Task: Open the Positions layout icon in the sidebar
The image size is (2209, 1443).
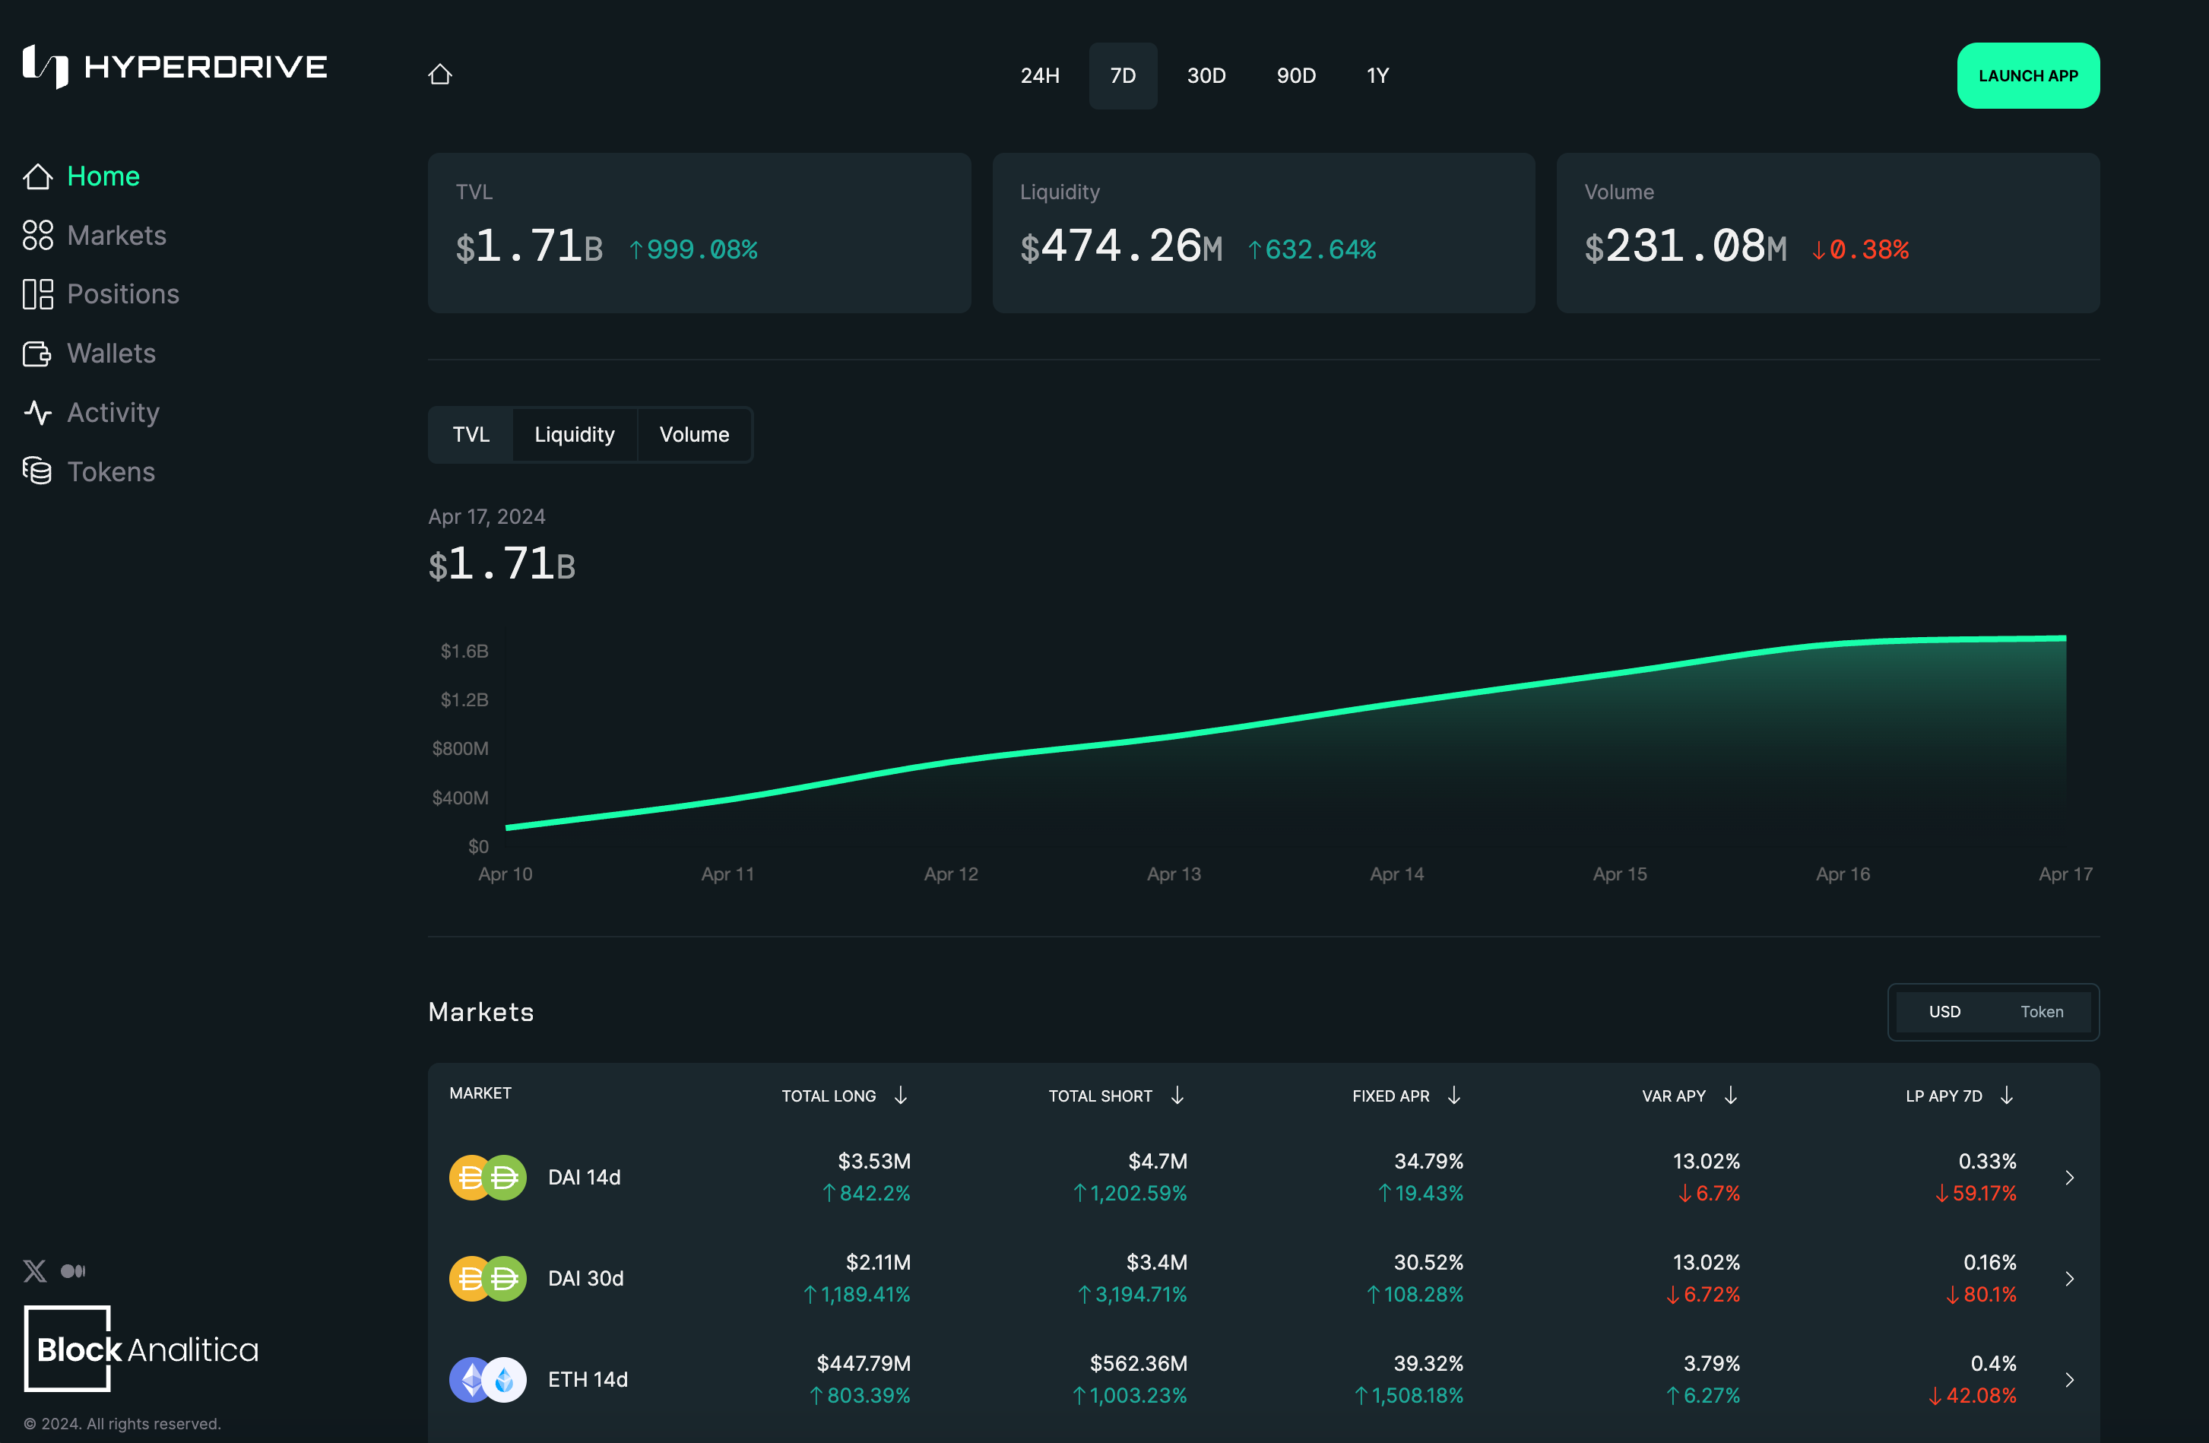Action: point(38,294)
